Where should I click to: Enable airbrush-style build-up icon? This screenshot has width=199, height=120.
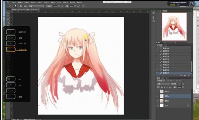[x=78, y=6]
